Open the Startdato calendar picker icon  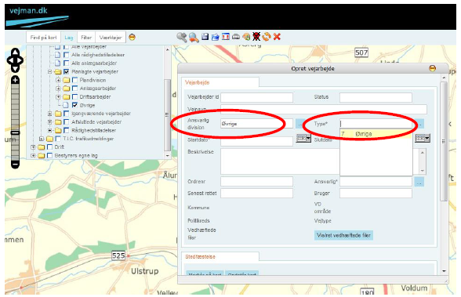[x=303, y=138]
